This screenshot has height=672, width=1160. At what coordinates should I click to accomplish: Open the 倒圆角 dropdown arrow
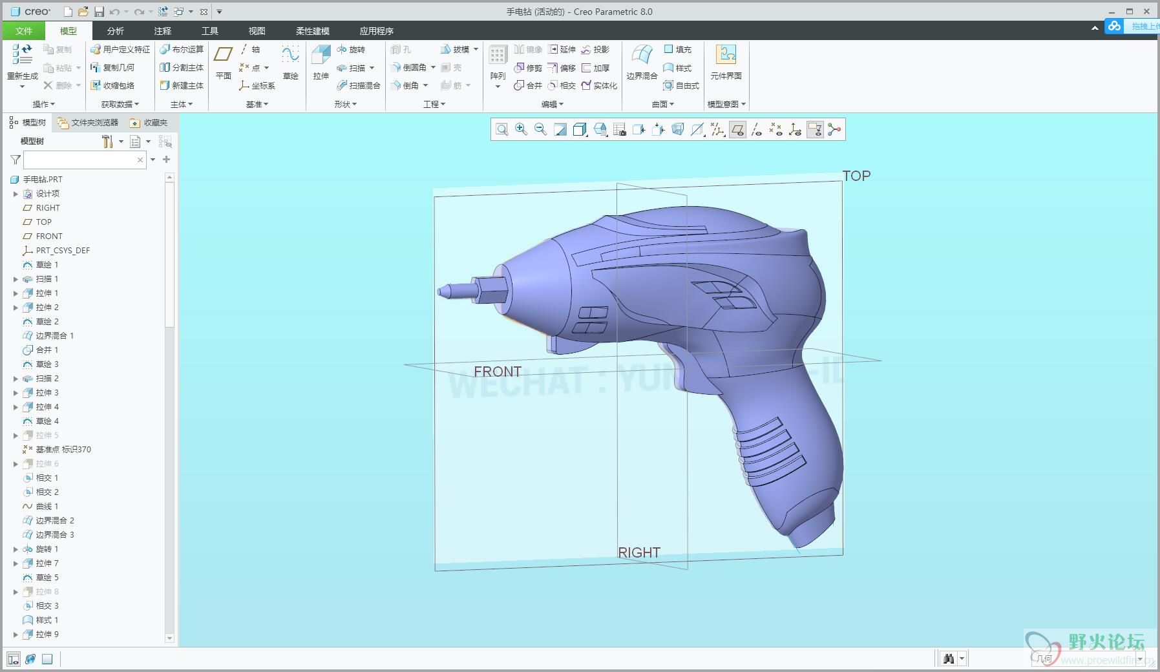[x=433, y=67]
